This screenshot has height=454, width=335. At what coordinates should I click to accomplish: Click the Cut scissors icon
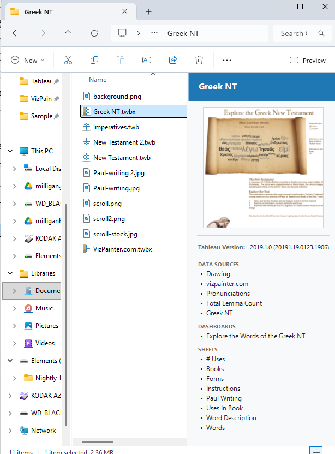(68, 60)
